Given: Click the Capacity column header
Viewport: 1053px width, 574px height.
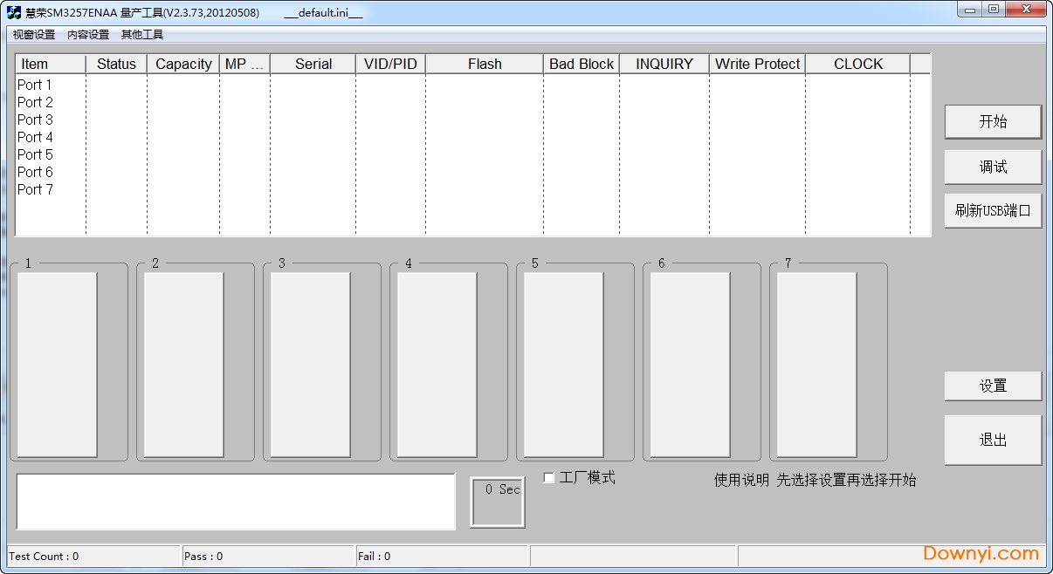Looking at the screenshot, I should tap(183, 64).
